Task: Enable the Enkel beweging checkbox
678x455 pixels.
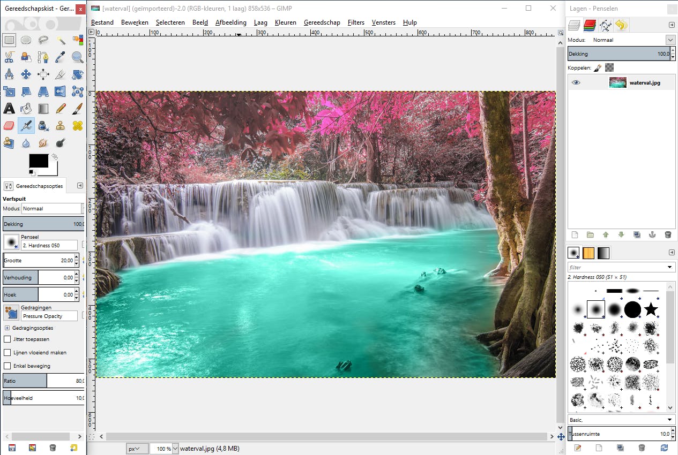Action: pos(8,366)
